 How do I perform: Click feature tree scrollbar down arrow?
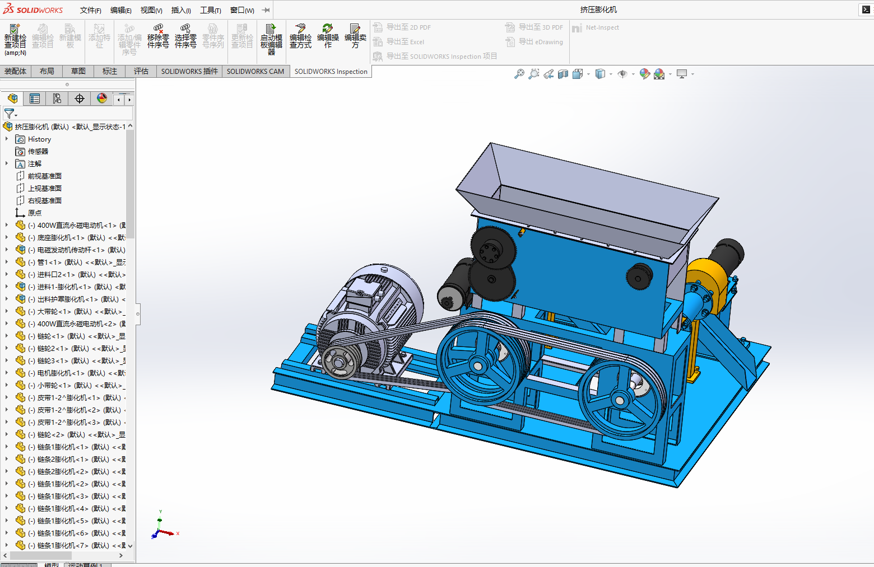click(x=131, y=546)
